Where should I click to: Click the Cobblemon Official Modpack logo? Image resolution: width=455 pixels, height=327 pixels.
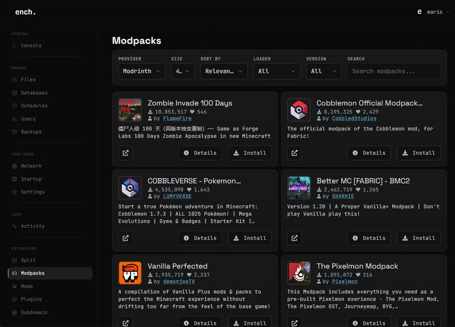click(x=299, y=110)
